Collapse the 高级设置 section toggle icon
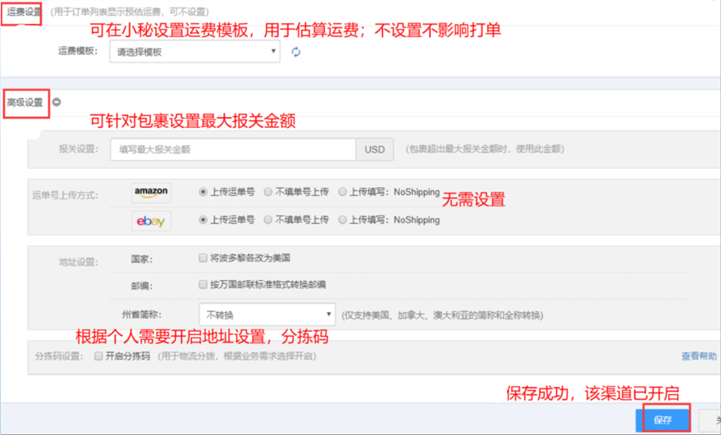The width and height of the screenshot is (721, 435). click(57, 102)
